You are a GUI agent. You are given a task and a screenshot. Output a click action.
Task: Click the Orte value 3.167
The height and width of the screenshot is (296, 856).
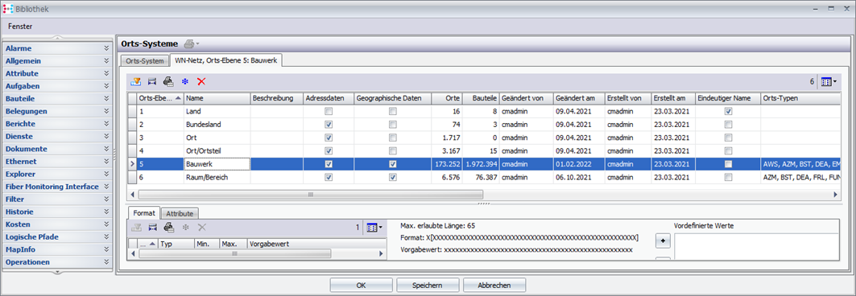pos(450,151)
